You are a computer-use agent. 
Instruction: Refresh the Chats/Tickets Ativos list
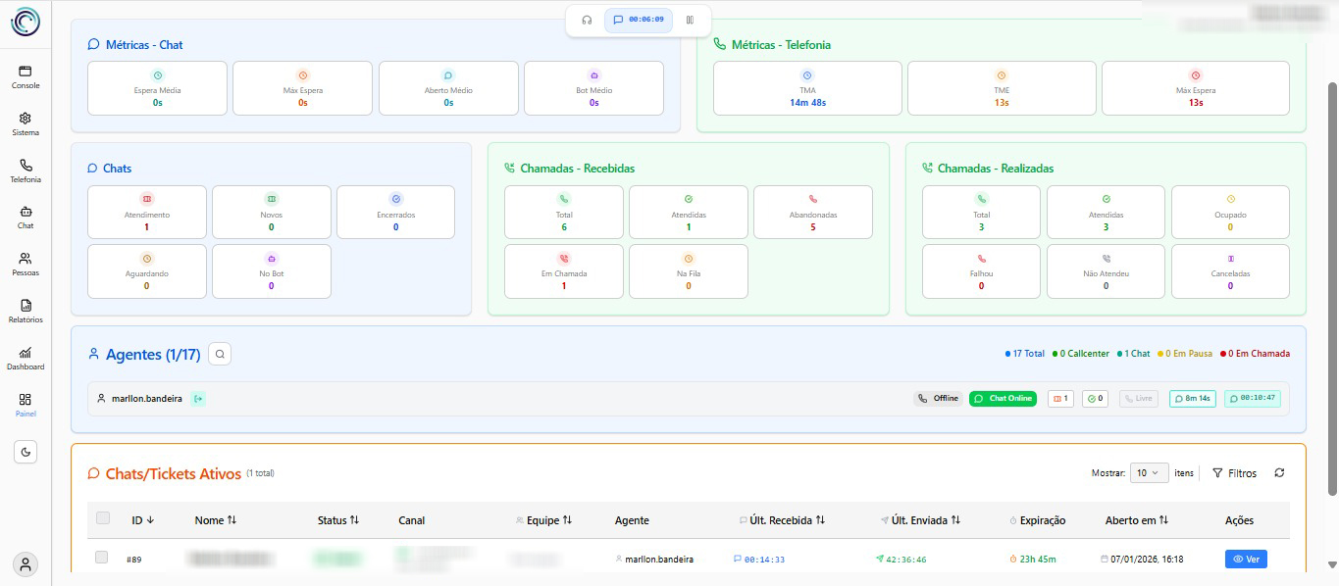coord(1279,473)
